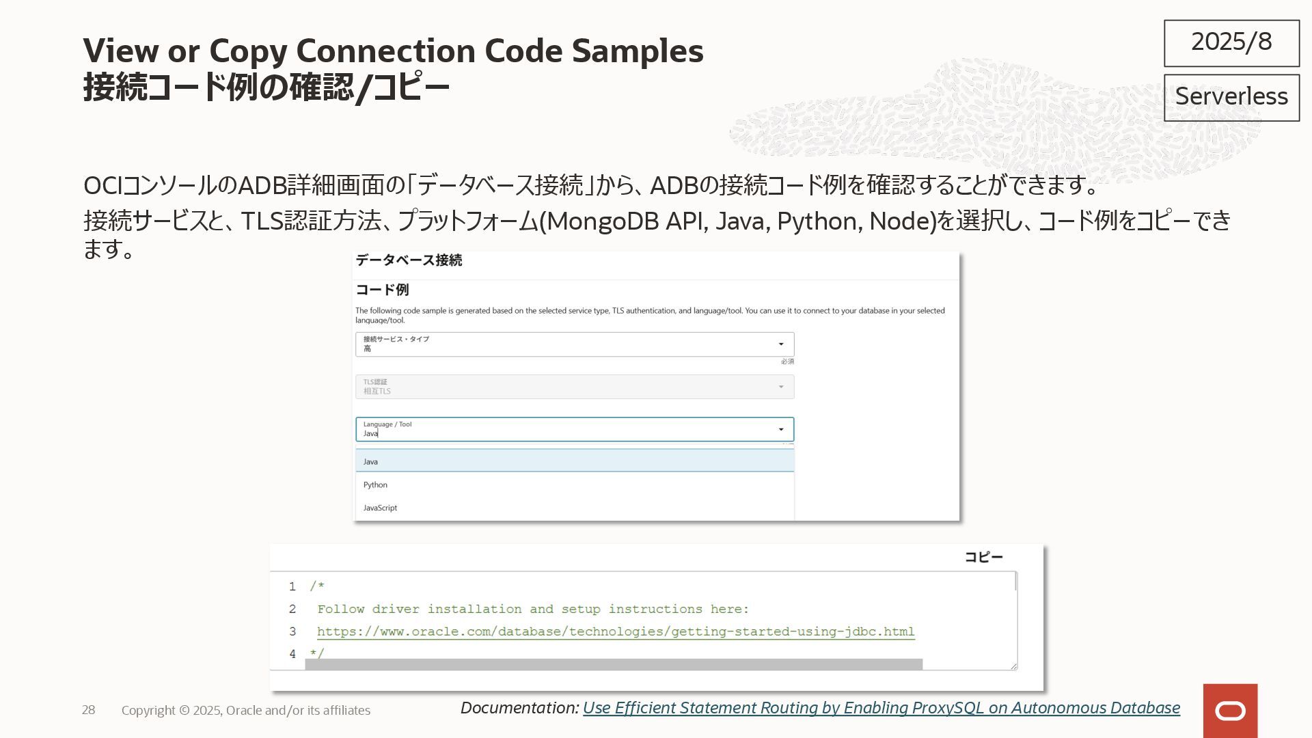Screen dimensions: 1312x738
Task: Click the horizontal scrollbar of the code box
Action: click(614, 664)
